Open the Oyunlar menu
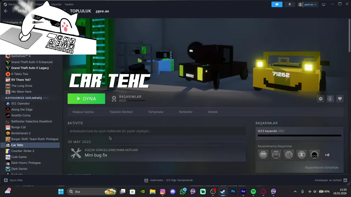Image resolution: width=351 pixels, height=197 pixels. 56,4
